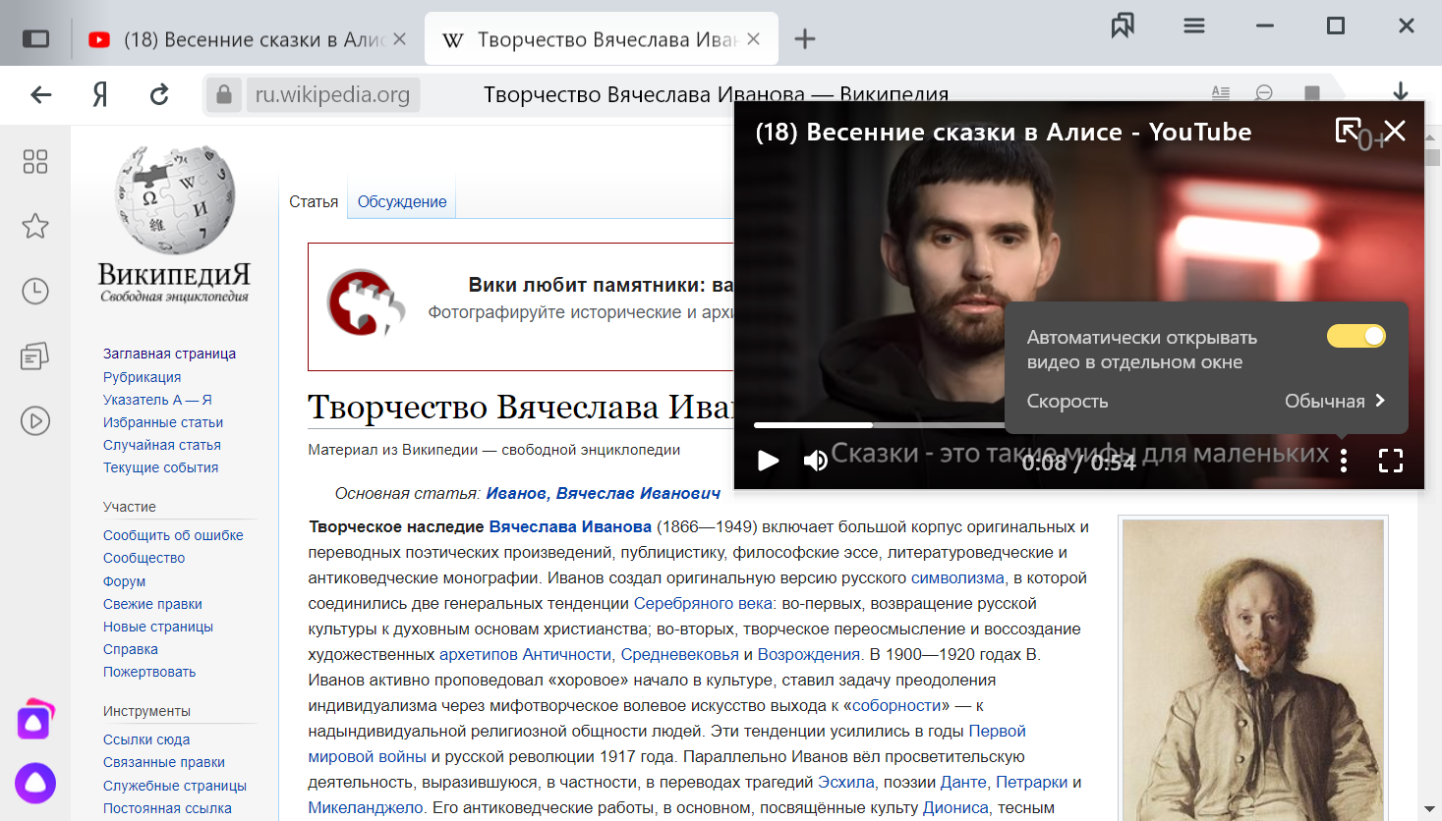Switch video to fullscreen

(x=1391, y=461)
